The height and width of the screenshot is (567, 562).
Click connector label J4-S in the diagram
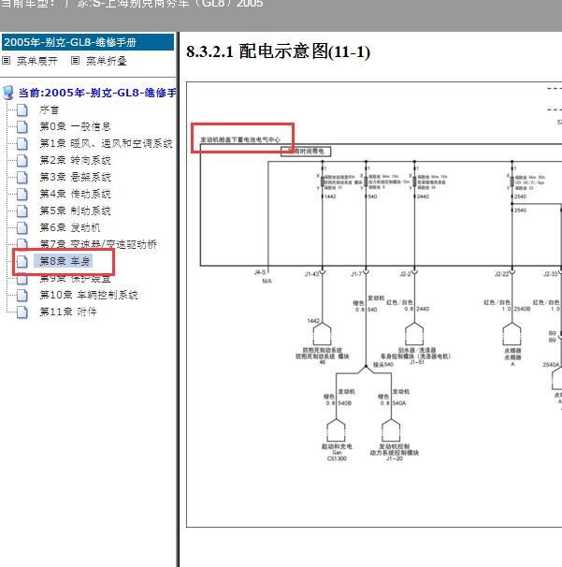coord(260,272)
